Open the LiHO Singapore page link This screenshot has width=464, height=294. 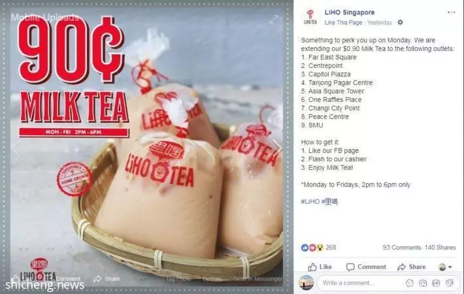click(350, 12)
